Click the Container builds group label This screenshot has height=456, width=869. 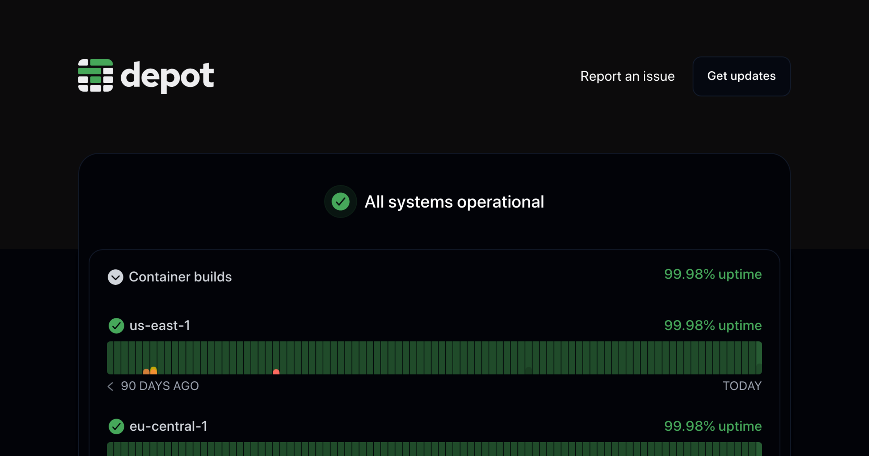(x=180, y=277)
